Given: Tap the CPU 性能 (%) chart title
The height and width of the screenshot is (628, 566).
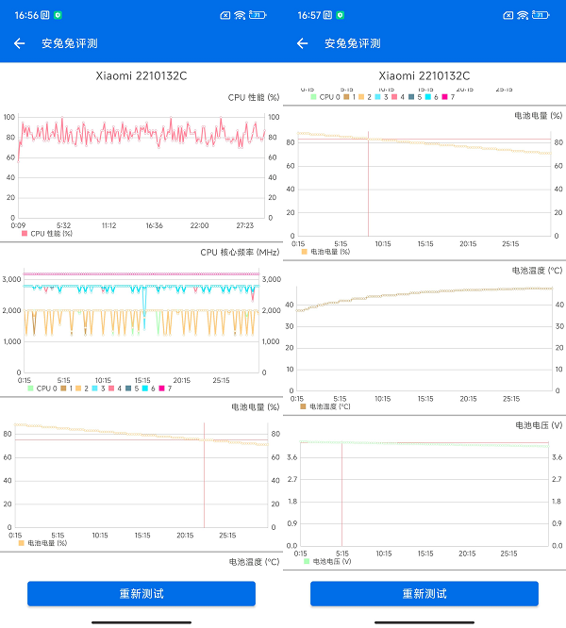Looking at the screenshot, I should coord(254,97).
